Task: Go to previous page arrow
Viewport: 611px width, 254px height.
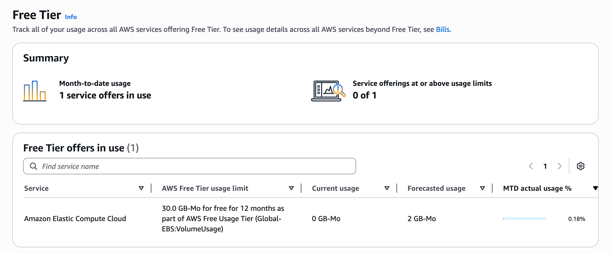Action: [531, 166]
